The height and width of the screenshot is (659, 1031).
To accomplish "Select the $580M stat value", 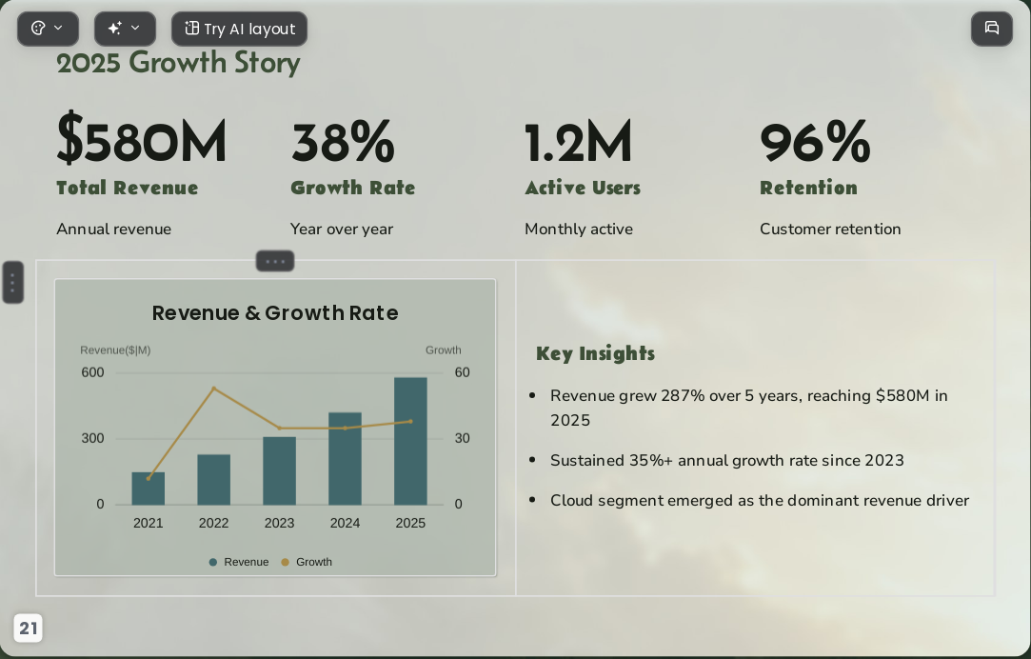I will click(141, 139).
